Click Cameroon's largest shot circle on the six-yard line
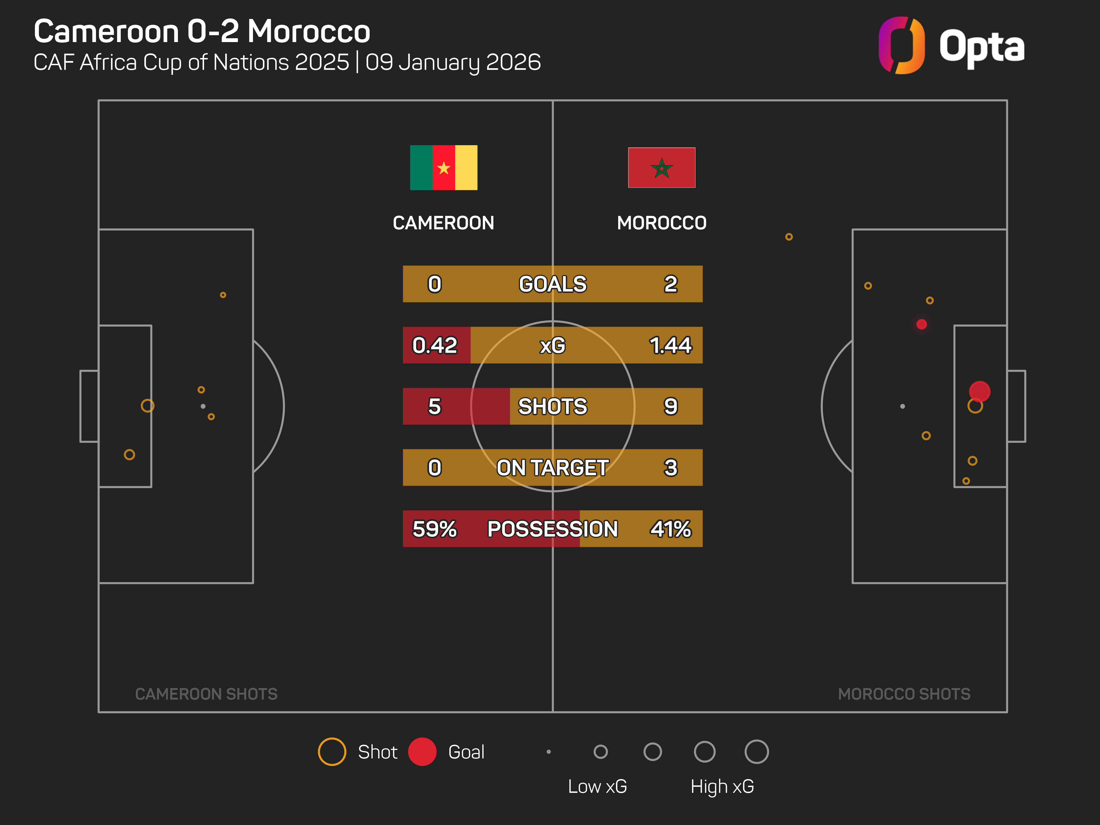1100x825 pixels. click(x=147, y=406)
